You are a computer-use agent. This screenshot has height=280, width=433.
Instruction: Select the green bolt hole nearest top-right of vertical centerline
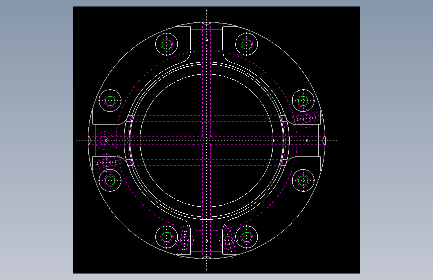tap(247, 44)
